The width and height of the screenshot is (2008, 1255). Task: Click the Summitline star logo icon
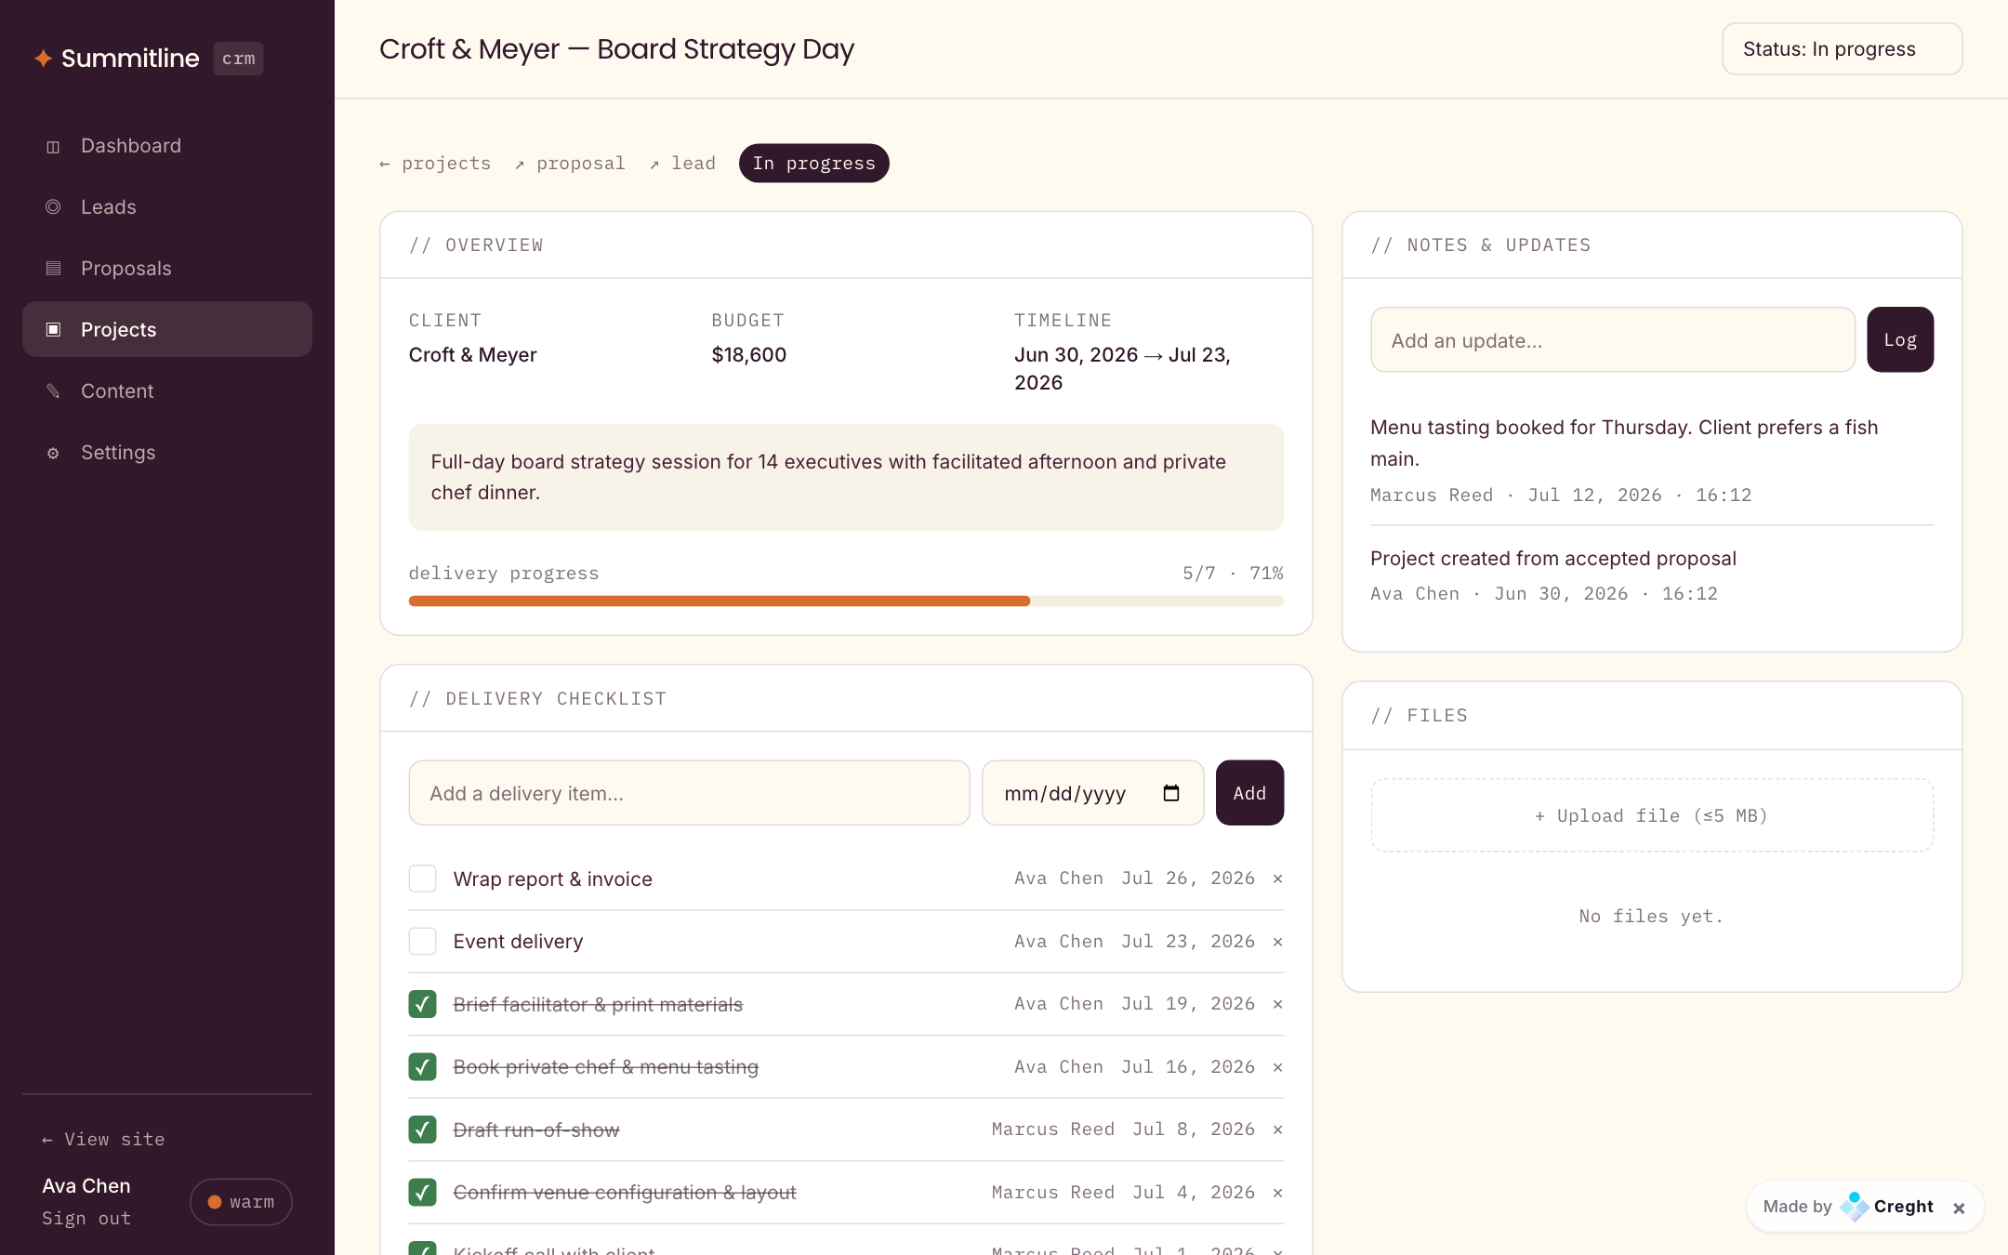pyautogui.click(x=43, y=58)
